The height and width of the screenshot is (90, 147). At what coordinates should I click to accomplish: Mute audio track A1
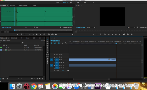(x=62, y=63)
